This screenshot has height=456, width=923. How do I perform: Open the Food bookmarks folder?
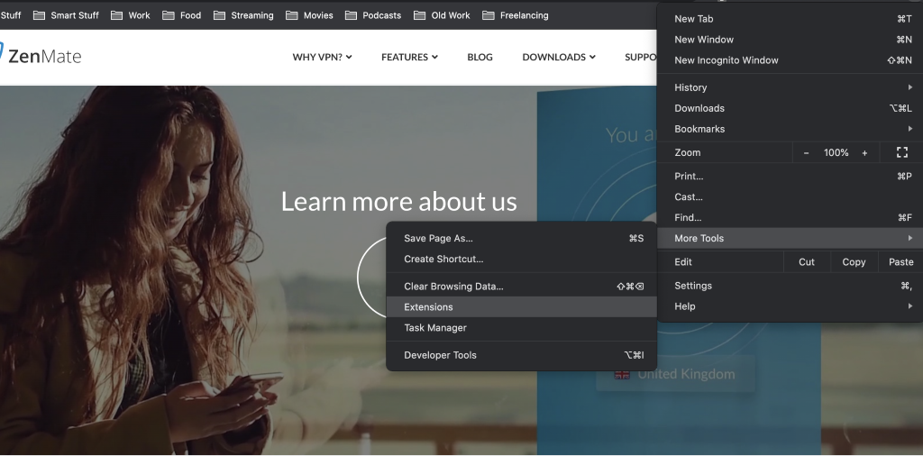coord(181,15)
